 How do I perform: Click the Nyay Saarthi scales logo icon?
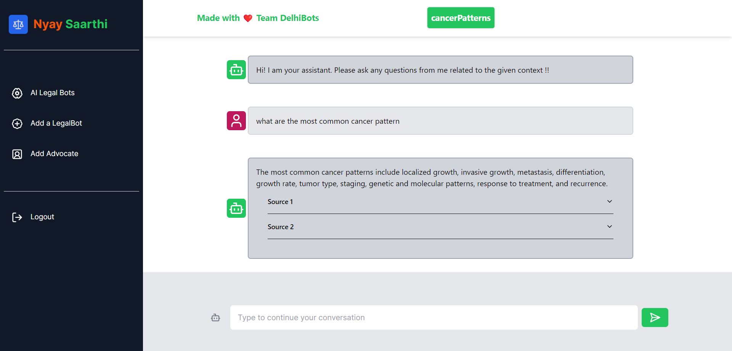click(18, 24)
